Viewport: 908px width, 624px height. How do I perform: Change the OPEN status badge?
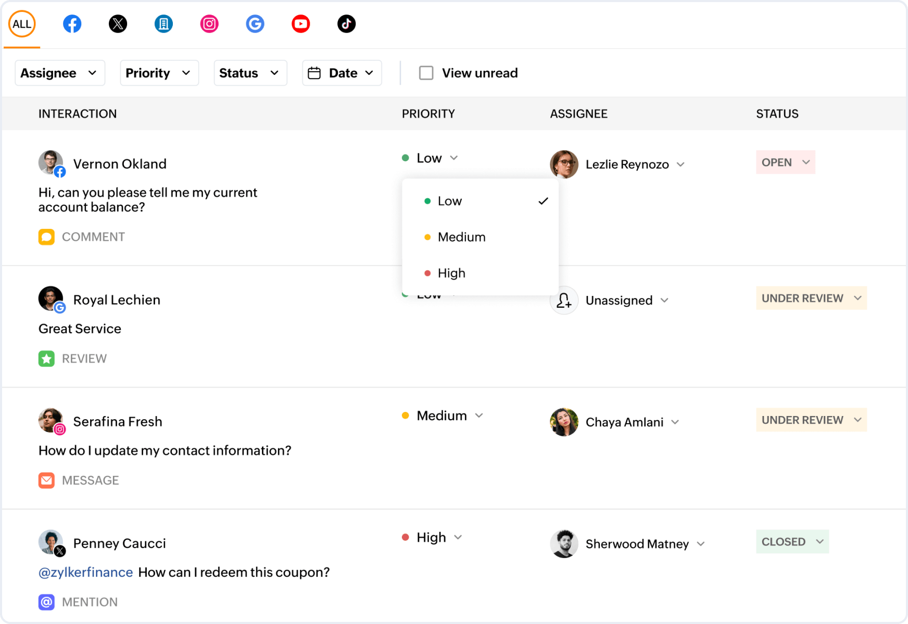785,162
